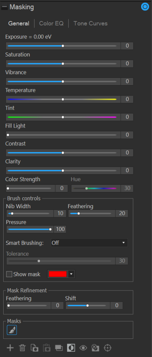This screenshot has height=357, width=152.
Task: Switch to the Tone Curves tab
Action: [x=90, y=23]
